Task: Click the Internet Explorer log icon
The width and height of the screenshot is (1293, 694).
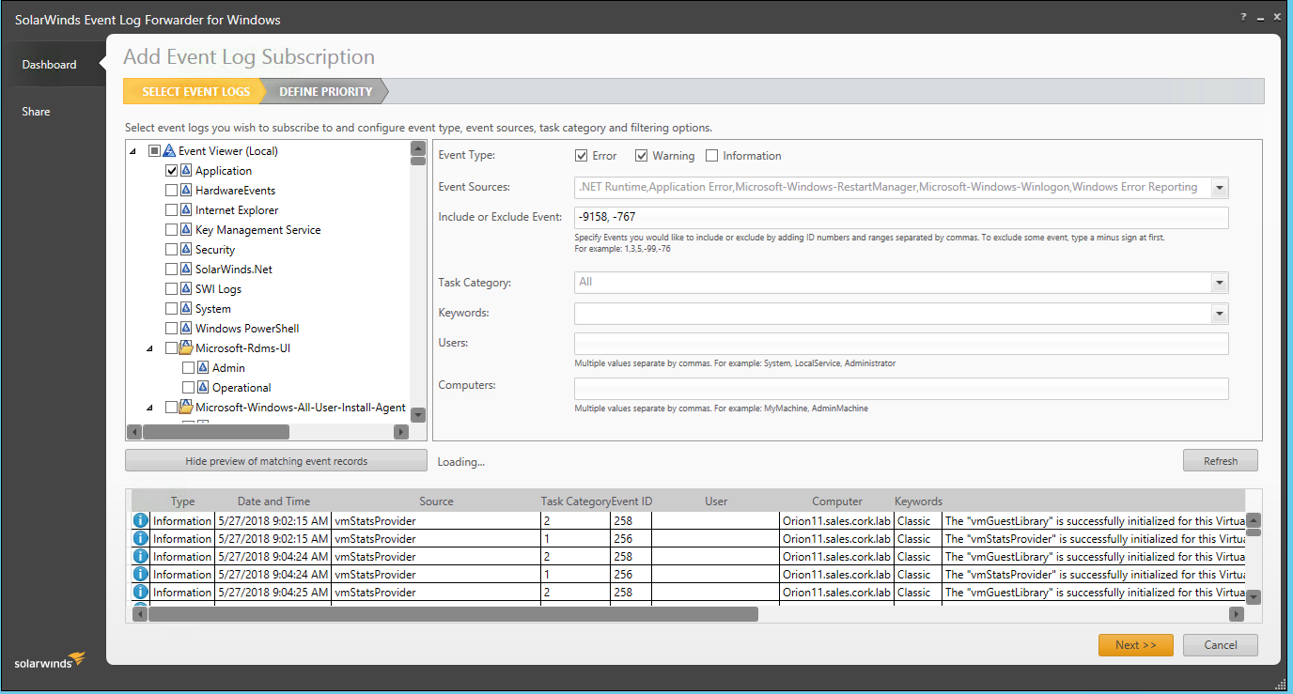Action: coord(187,209)
